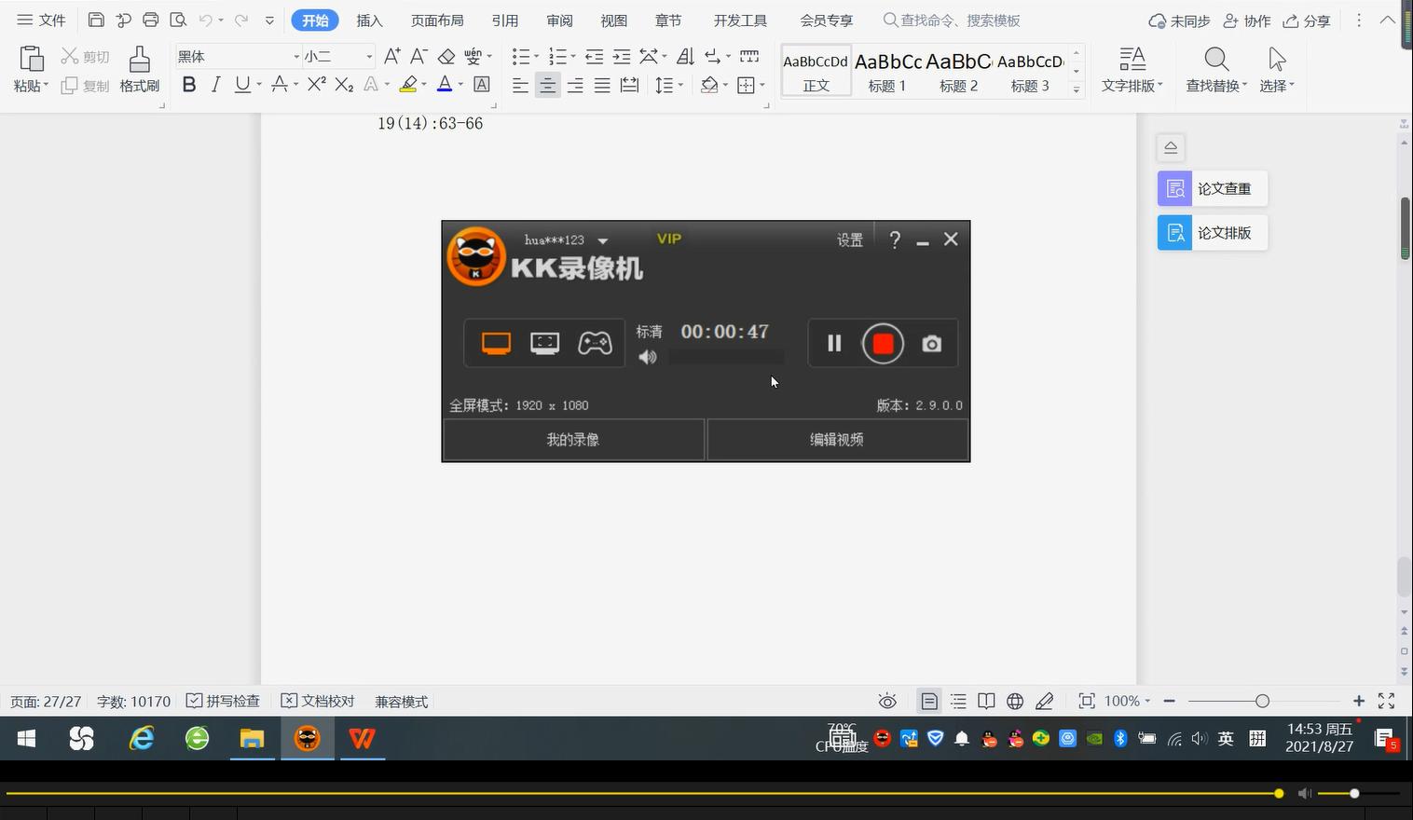This screenshot has width=1413, height=820.
Task: Open the KK录像机 help question mark
Action: pos(894,239)
